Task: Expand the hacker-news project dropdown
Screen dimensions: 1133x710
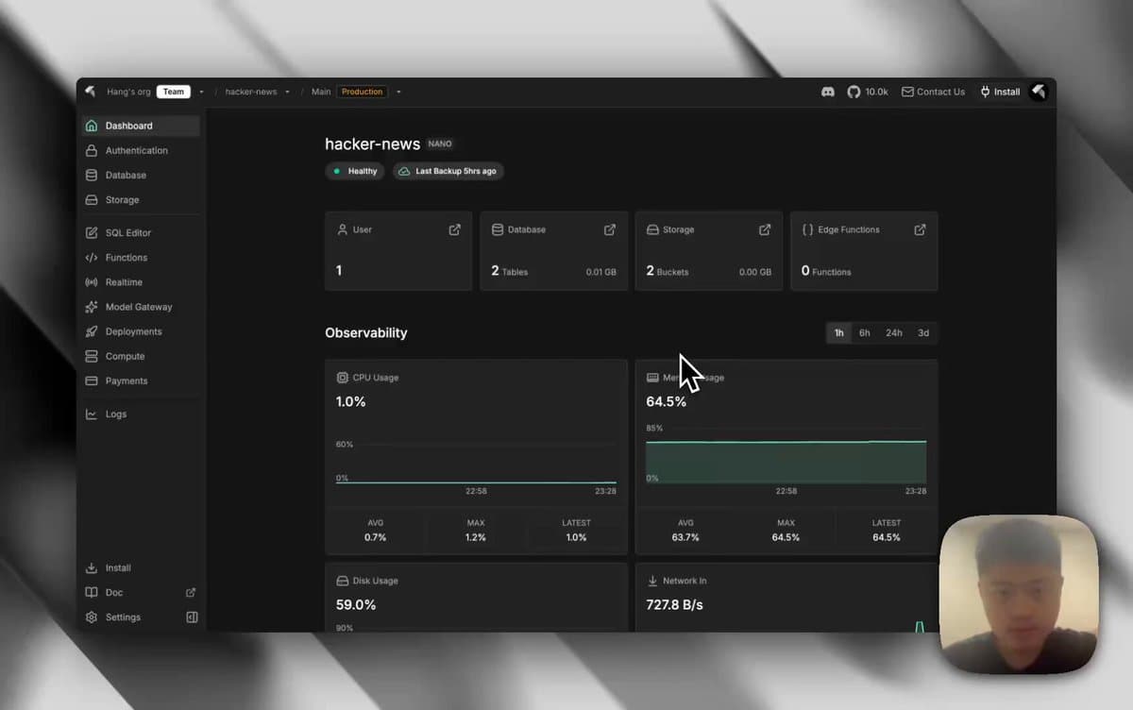Action: tap(287, 92)
